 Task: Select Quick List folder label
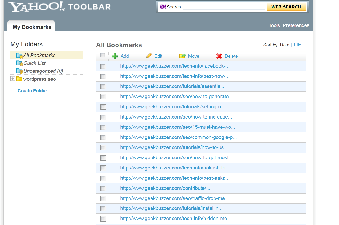click(34, 63)
